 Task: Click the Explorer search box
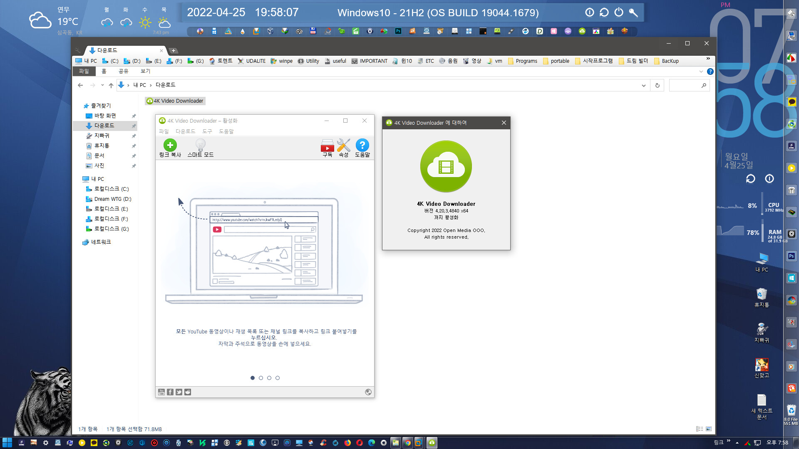point(689,86)
